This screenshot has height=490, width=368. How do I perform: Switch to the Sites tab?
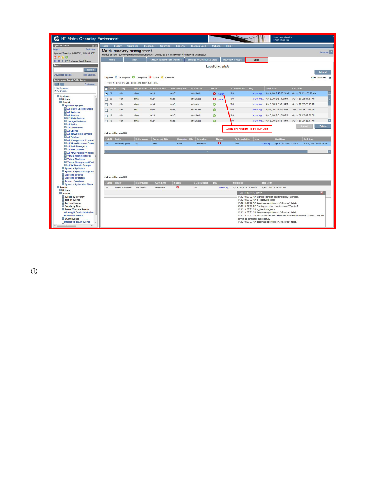click(x=135, y=60)
